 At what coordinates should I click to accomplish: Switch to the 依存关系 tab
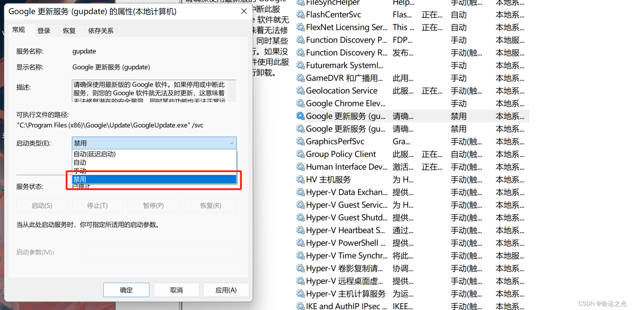point(101,31)
